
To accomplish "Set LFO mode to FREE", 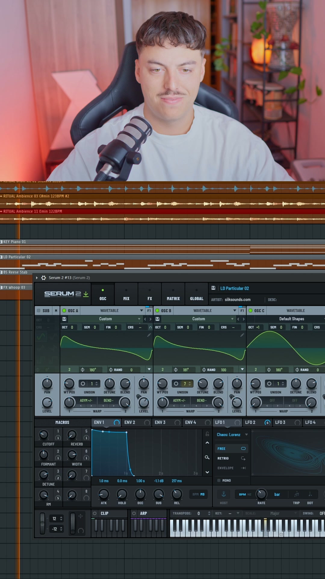I will [x=231, y=448].
